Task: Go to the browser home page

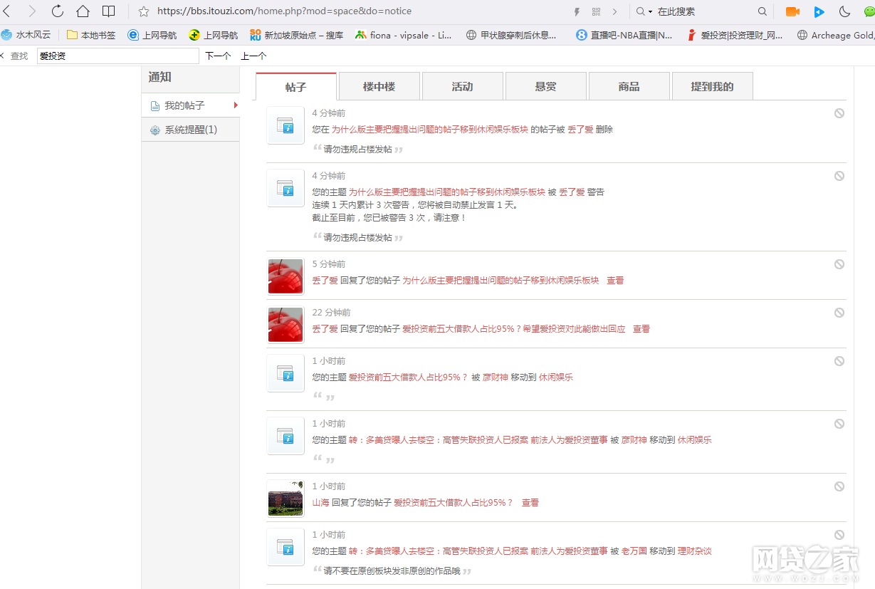Action: click(83, 11)
